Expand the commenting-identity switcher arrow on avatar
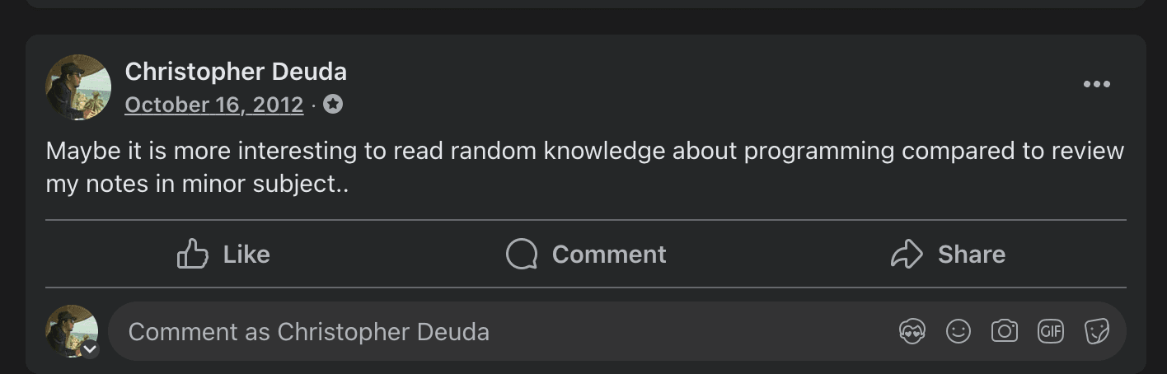This screenshot has width=1167, height=374. pos(90,349)
